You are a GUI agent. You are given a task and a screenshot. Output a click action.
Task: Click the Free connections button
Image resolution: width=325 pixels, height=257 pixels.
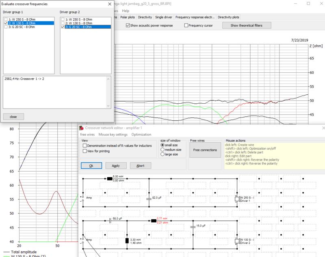click(205, 150)
